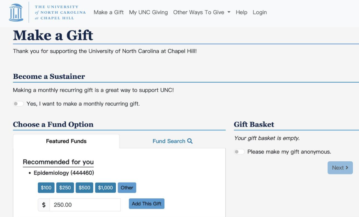Screen dimensions: 359x217
Task: Go to the Login page
Action: click(x=260, y=12)
